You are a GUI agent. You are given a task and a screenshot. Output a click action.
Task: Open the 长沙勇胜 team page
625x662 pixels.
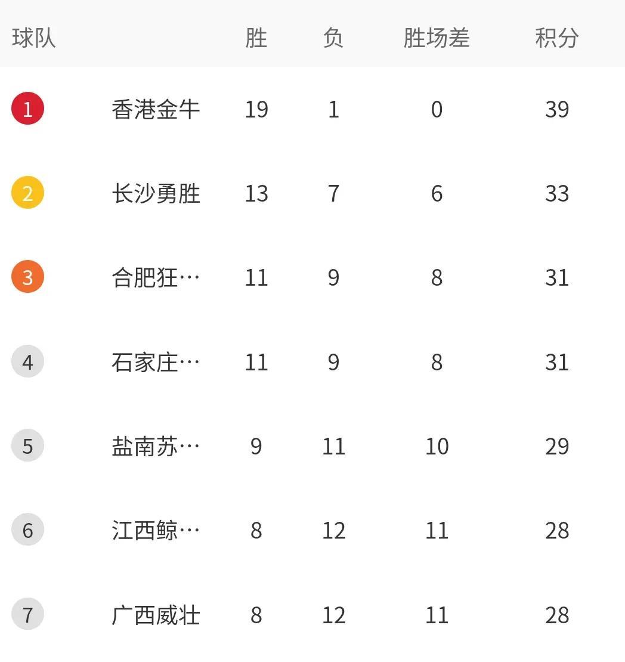156,193
